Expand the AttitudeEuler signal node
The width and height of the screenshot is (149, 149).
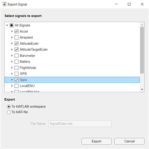12,43
